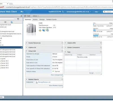Open the history clock icon in navigator
The height and width of the screenshot is (101, 113).
pos(18,19)
